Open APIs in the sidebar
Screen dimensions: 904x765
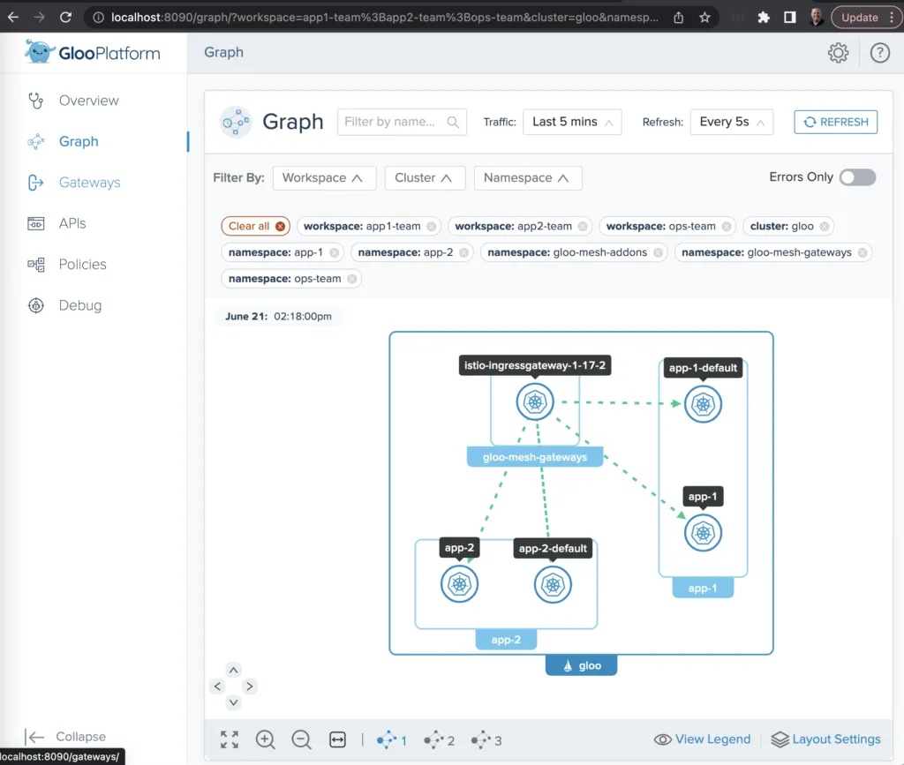click(72, 223)
